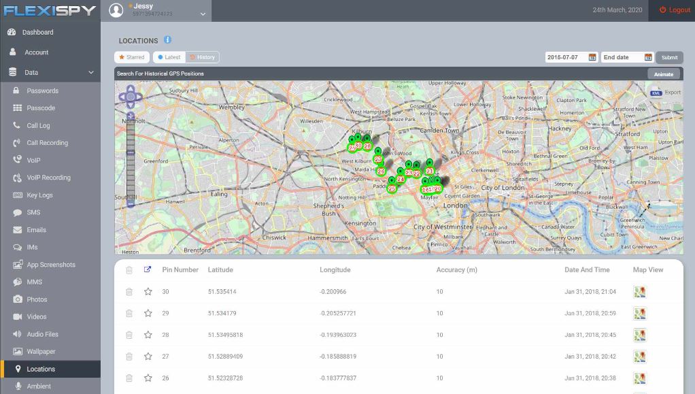Click the VoIP Recording icon
Screen dimensions: 695x394
click(x=17, y=178)
